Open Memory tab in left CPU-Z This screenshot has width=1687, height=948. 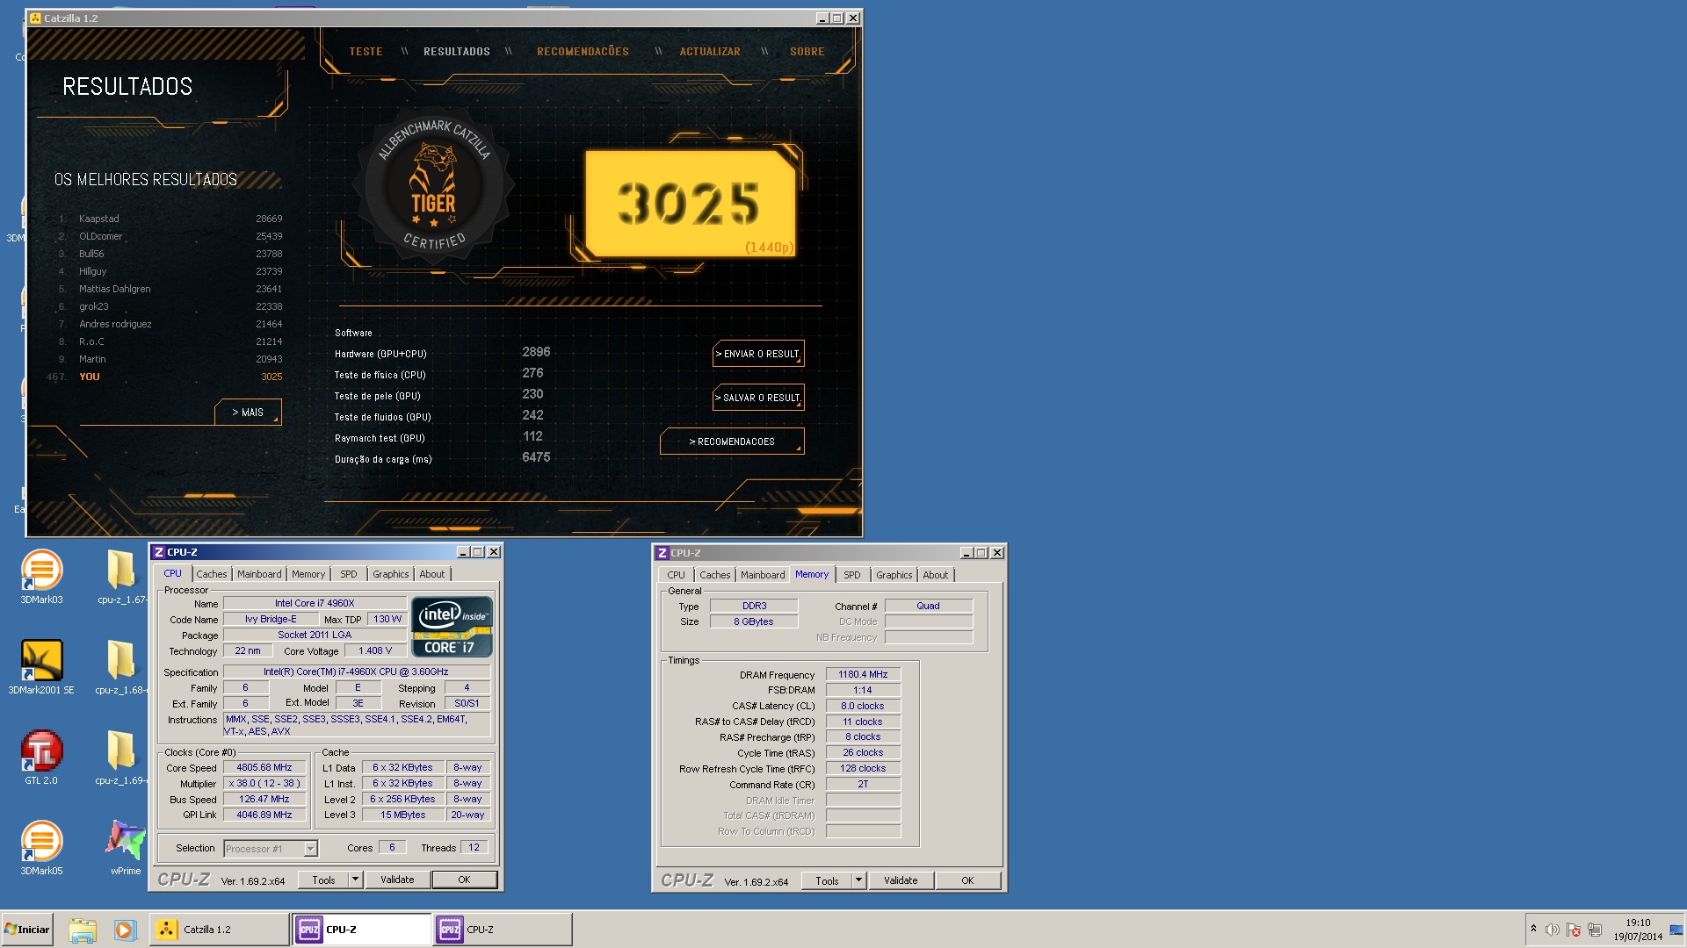click(x=308, y=574)
